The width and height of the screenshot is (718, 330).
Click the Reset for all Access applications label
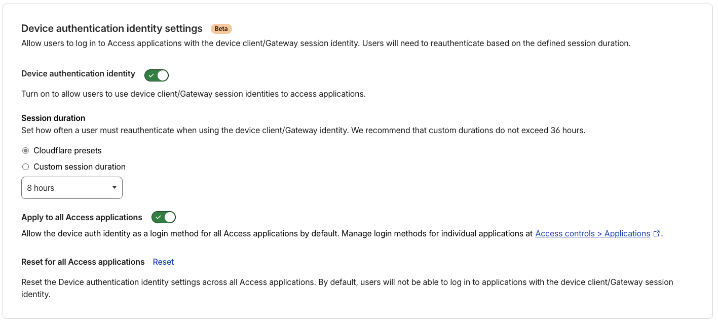pyautogui.click(x=83, y=262)
